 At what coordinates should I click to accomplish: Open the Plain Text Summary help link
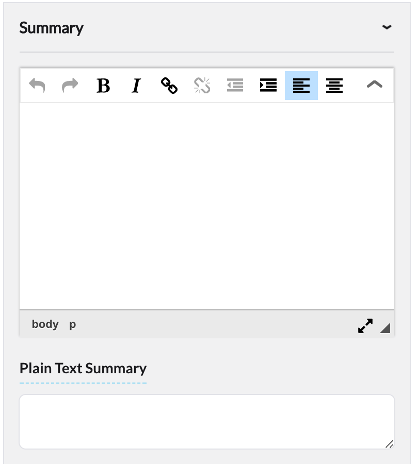pyautogui.click(x=83, y=368)
